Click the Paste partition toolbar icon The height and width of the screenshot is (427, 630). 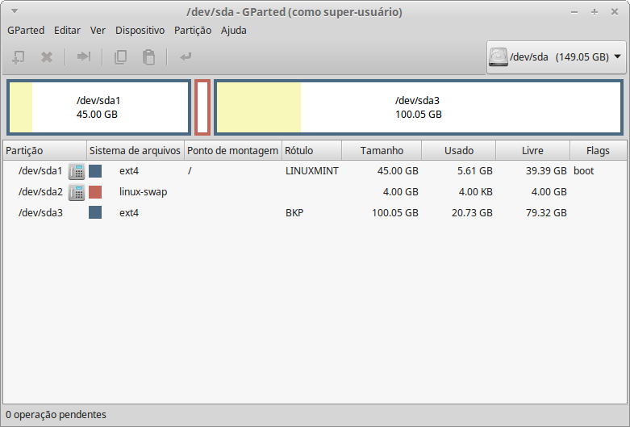[x=148, y=57]
